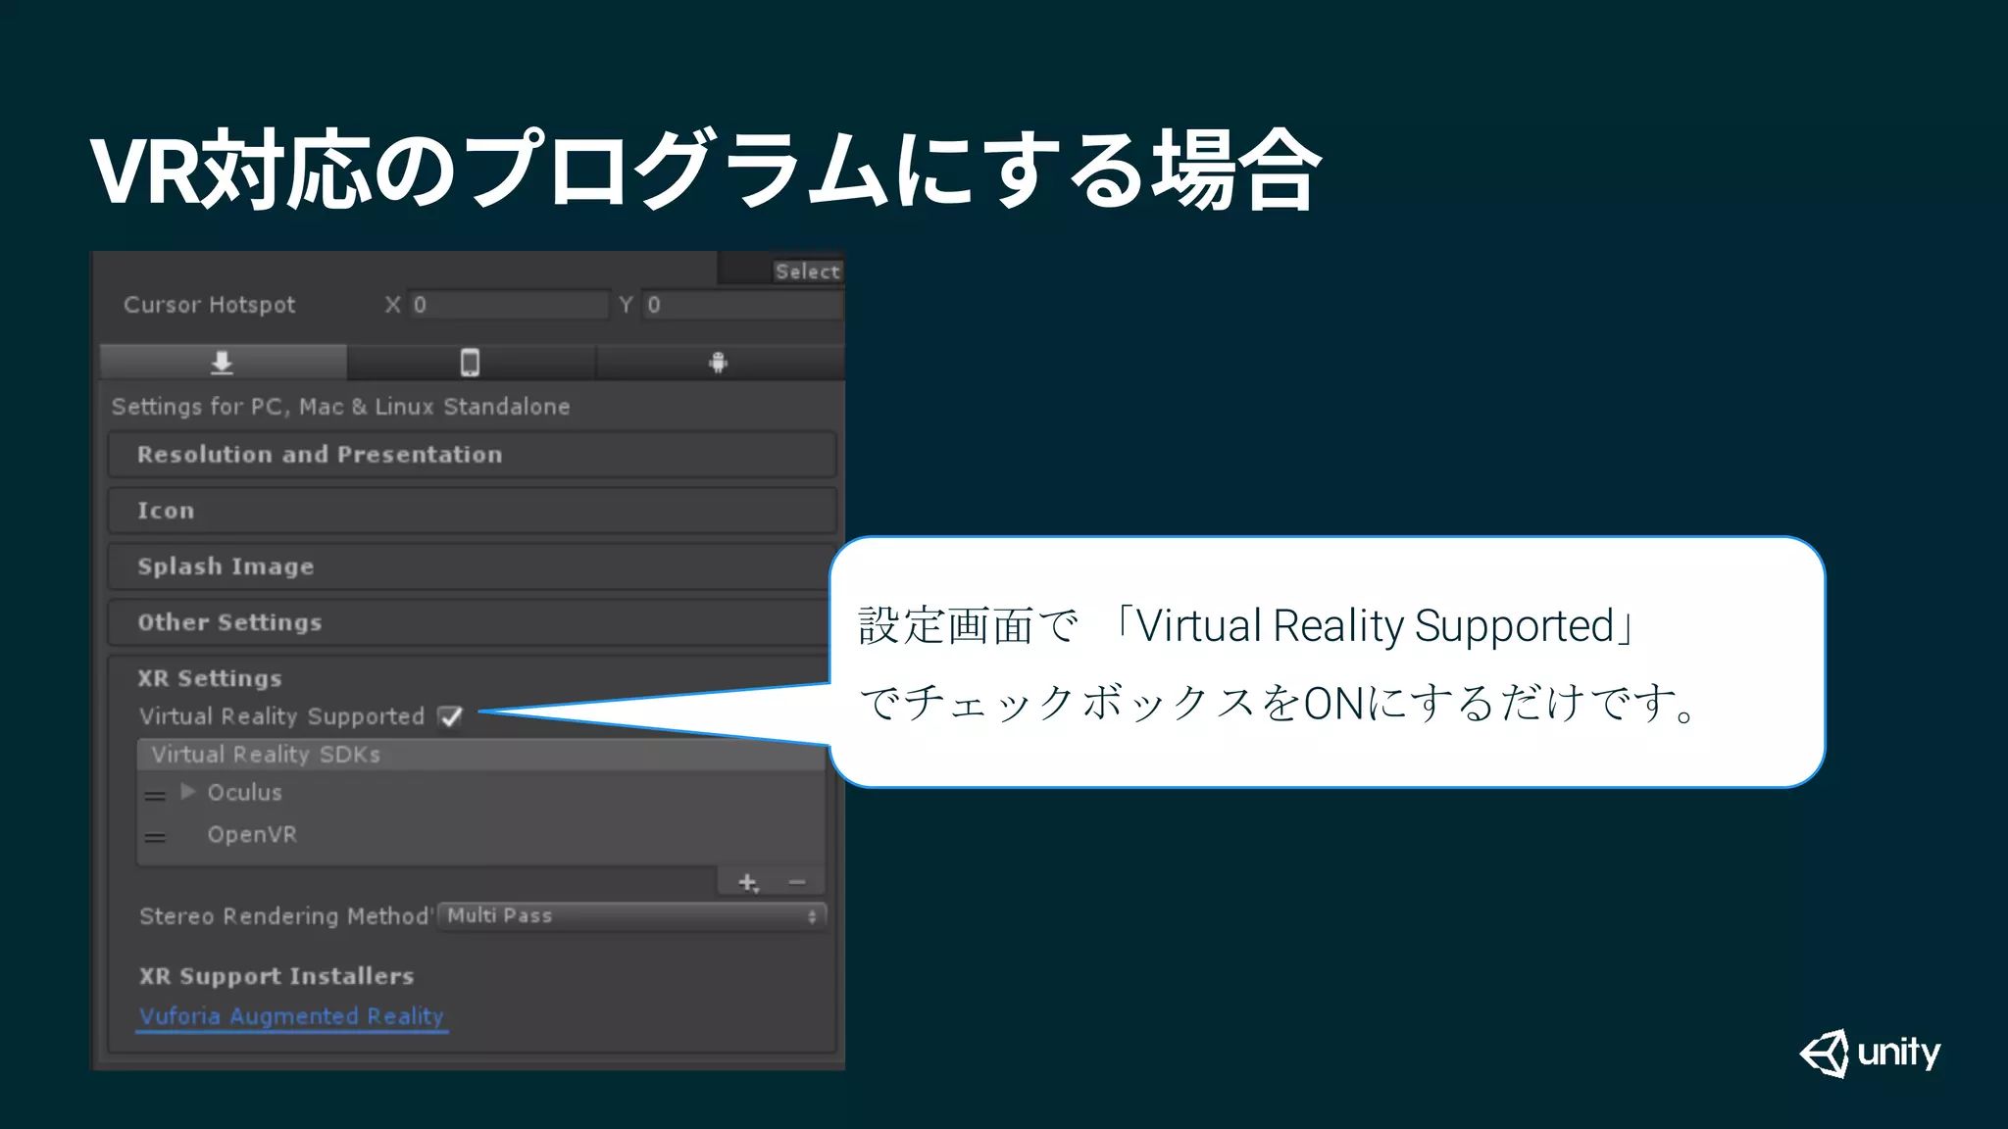
Task: Select OpenVR in Virtual Reality SDKs list
Action: [x=252, y=834]
